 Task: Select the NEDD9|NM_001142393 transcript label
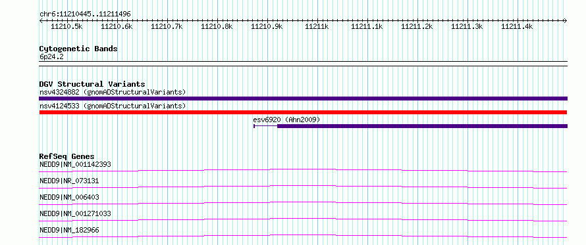(75, 164)
